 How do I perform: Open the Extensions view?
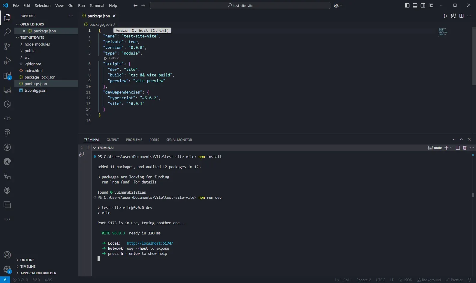click(x=7, y=75)
